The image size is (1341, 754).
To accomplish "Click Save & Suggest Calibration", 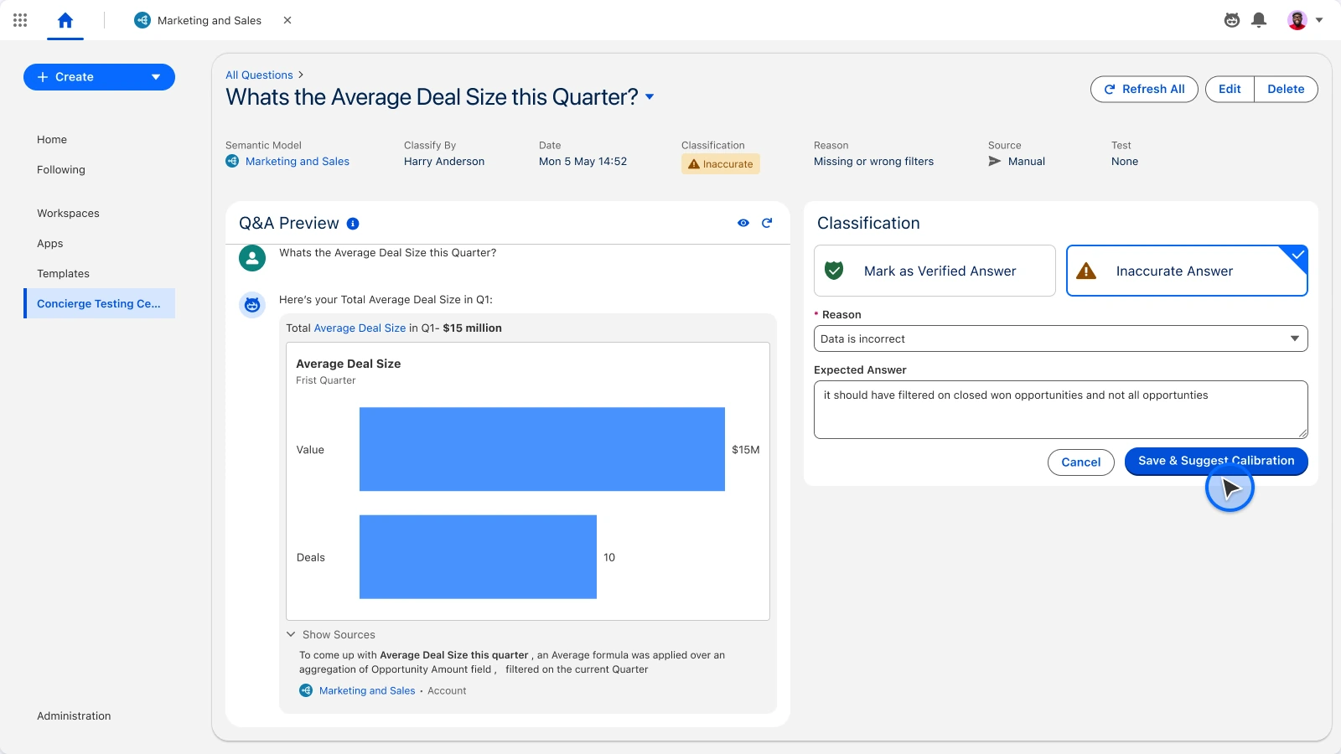I will [x=1216, y=461].
